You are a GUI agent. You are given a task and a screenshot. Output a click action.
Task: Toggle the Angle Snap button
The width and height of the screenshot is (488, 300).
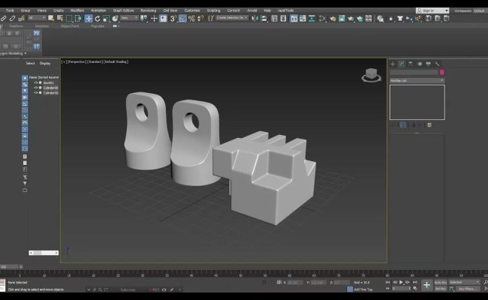[182, 19]
